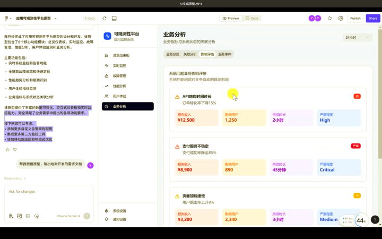This screenshot has width=382, height=239.
Task: Click the device layout icon beside refresh
Action: [115, 18]
